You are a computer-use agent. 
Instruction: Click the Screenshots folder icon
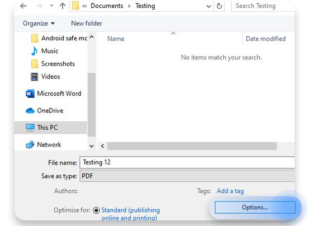[35, 64]
